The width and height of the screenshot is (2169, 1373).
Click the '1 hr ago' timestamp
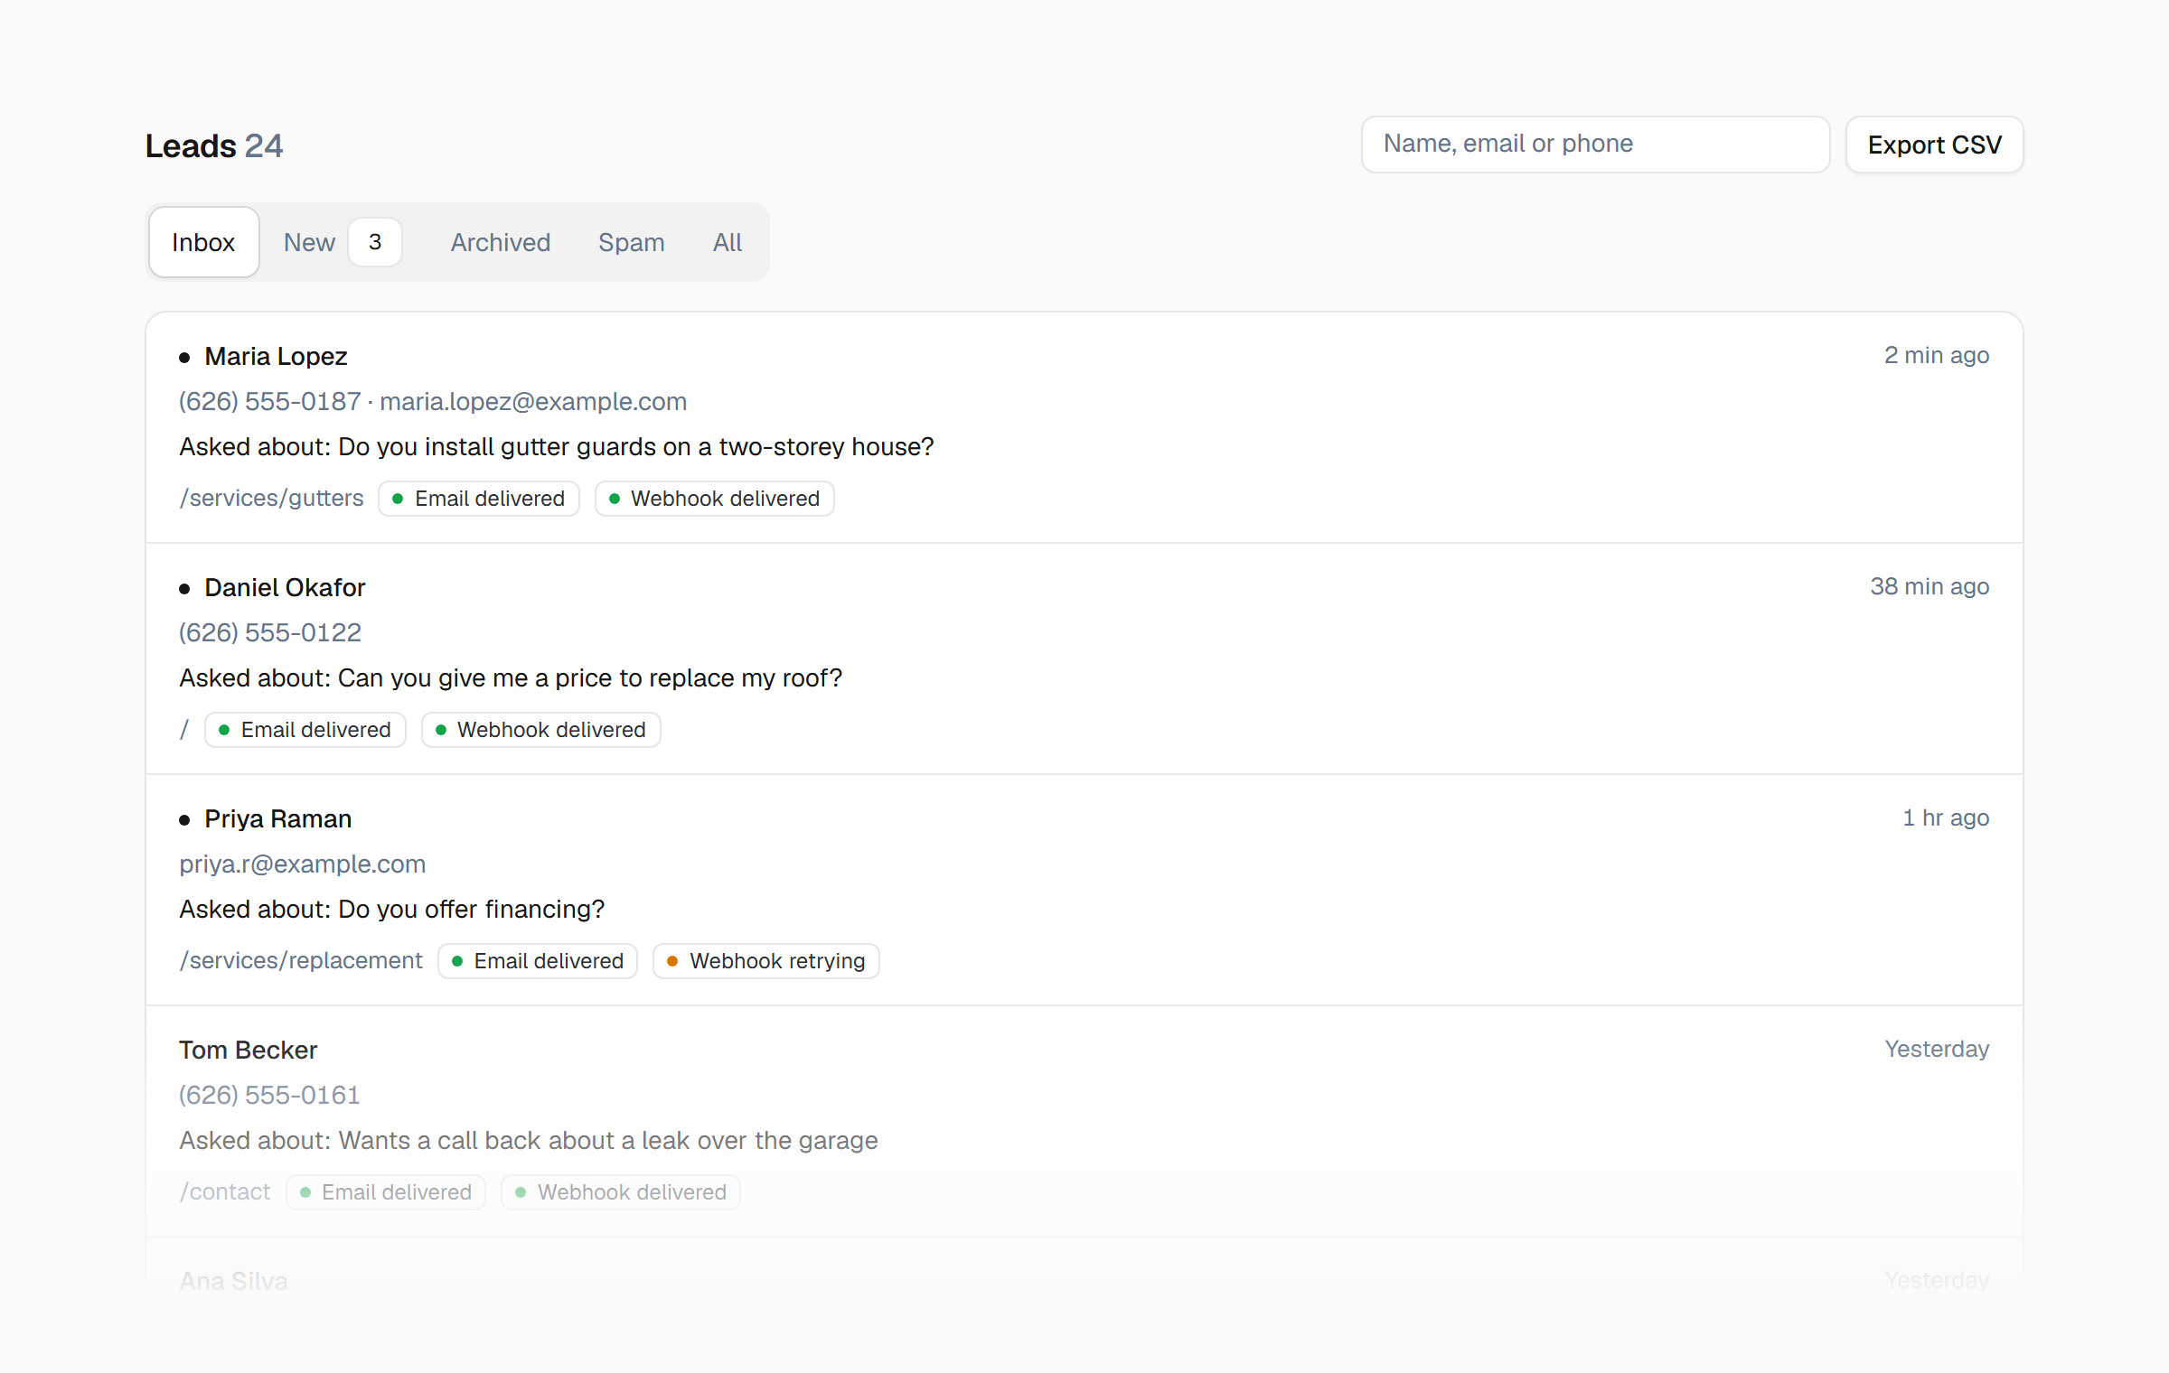1946,817
